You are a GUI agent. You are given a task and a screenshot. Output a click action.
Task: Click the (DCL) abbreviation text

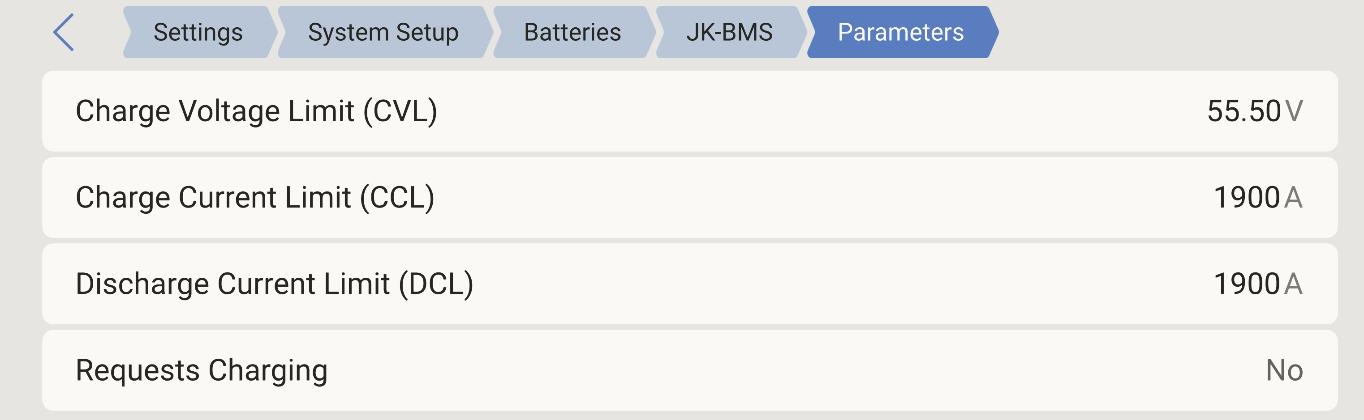[436, 284]
